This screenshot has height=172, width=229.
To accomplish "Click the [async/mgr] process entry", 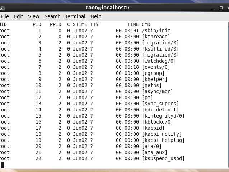I will coord(158,91).
